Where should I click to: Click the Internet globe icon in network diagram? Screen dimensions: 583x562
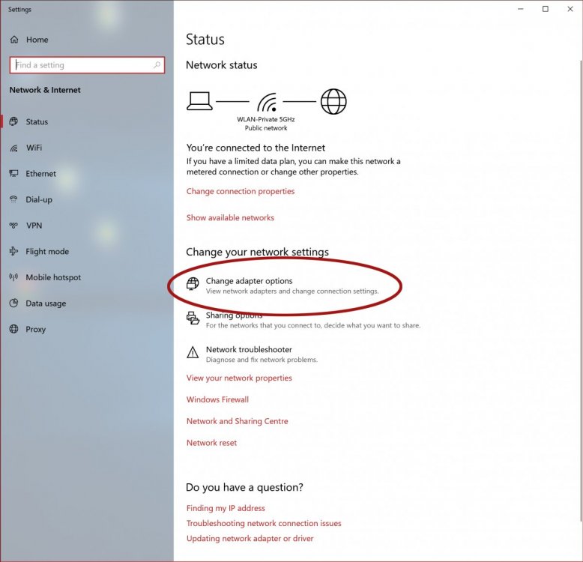click(333, 101)
